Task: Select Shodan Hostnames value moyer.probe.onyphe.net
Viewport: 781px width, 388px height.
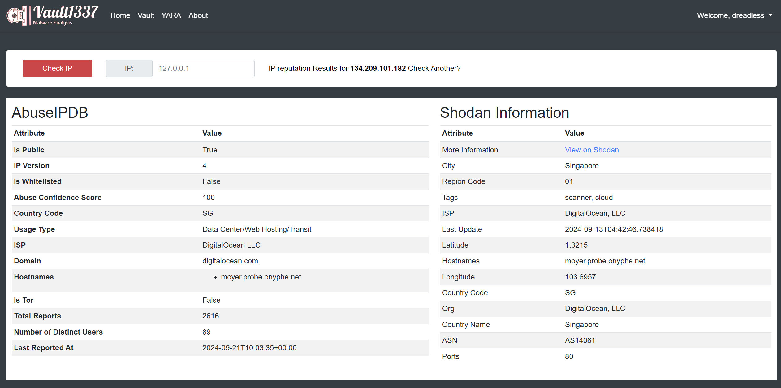Action: click(605, 261)
